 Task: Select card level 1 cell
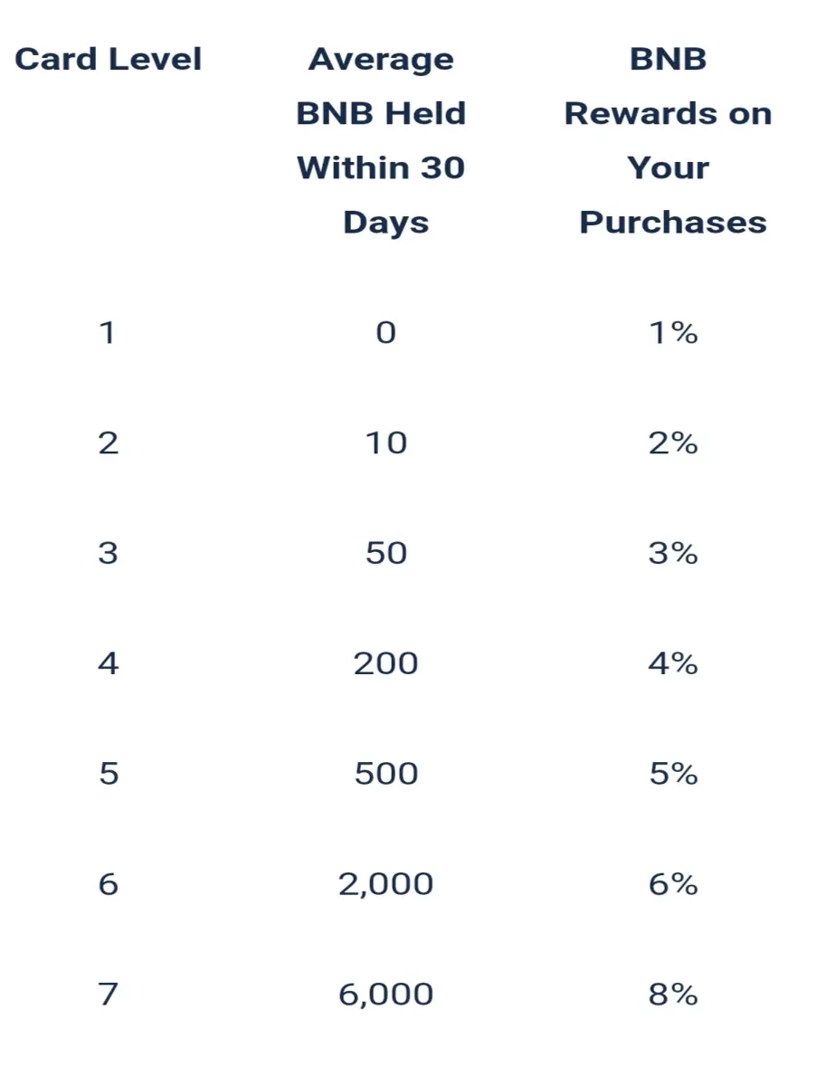click(x=108, y=333)
